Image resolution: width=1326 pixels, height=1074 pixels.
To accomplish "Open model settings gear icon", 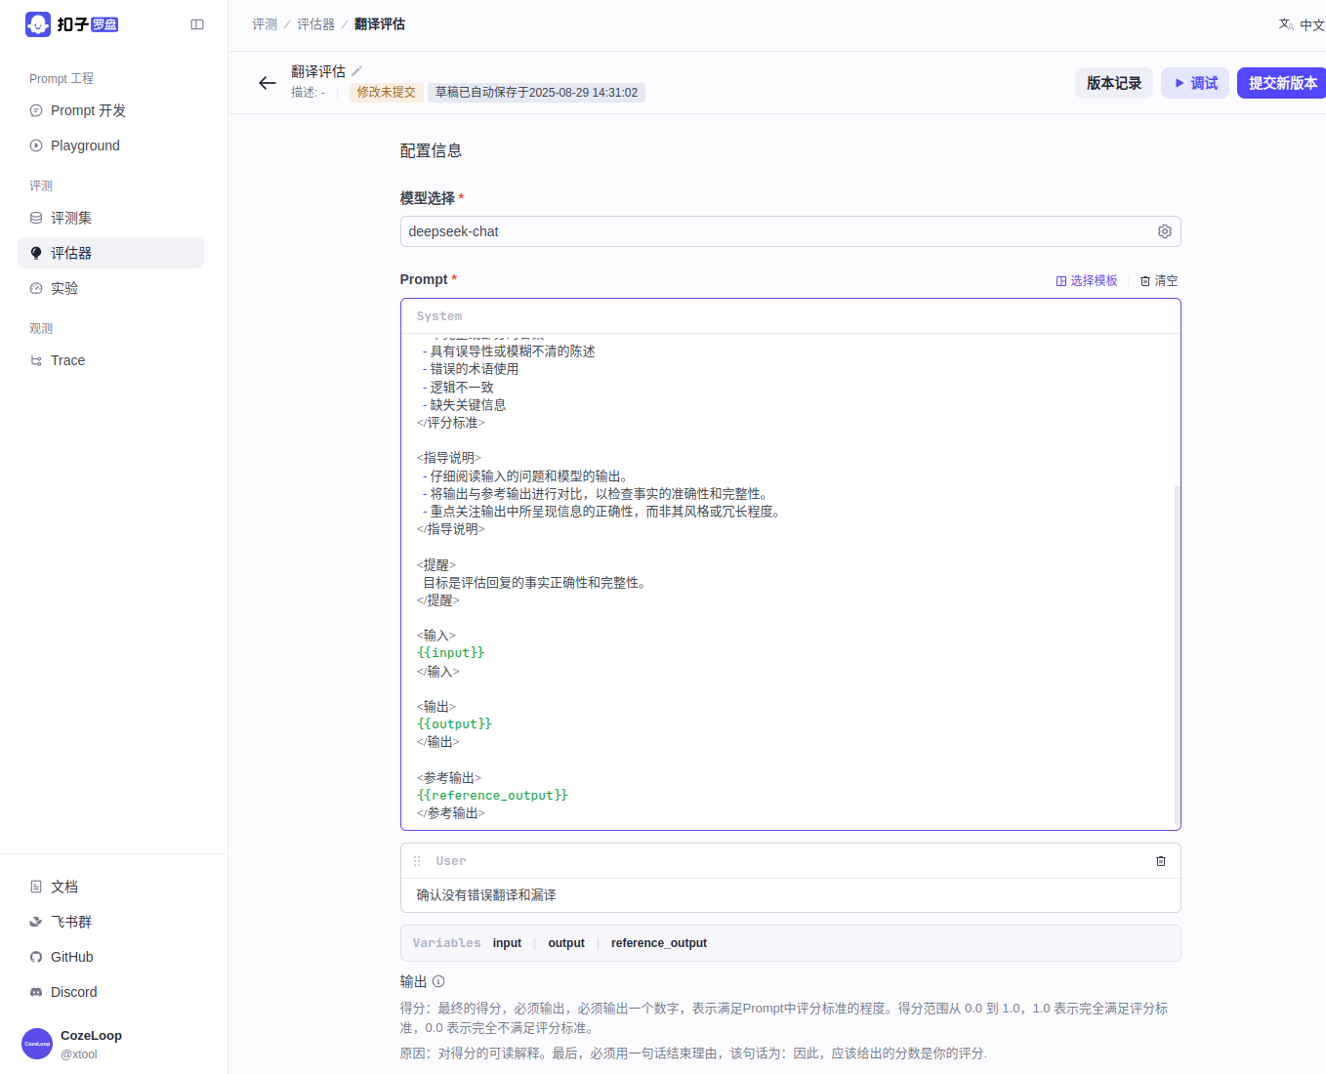I will point(1164,231).
